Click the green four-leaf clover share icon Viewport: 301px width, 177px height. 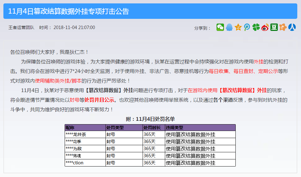256,27
